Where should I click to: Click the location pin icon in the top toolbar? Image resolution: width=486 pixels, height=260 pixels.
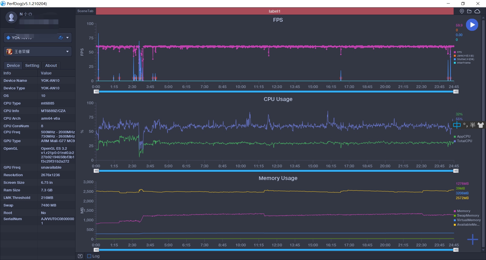click(x=462, y=11)
